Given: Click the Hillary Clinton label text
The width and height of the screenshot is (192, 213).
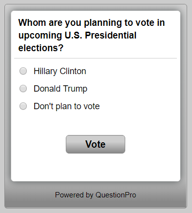Looking at the screenshot, I should coord(60,71).
